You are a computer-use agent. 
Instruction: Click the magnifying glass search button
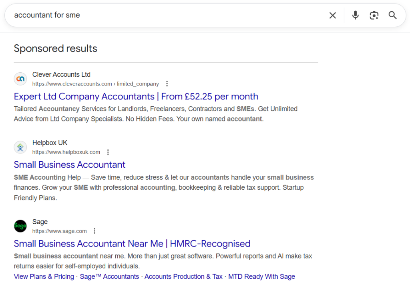click(x=392, y=15)
